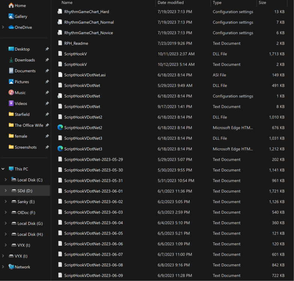Select the Edge HTML file ScriptHookVDotNet3 icon
294x281 pixels.
coord(60,148)
